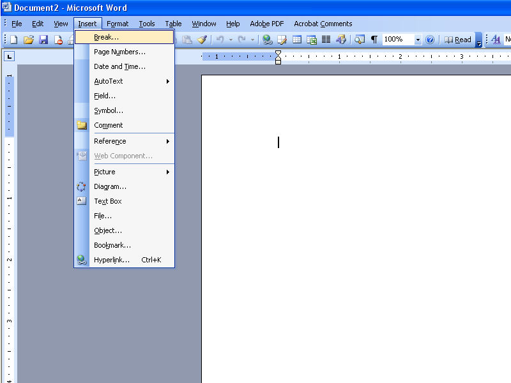Click the tab stop selector on the ruler

[x=9, y=57]
